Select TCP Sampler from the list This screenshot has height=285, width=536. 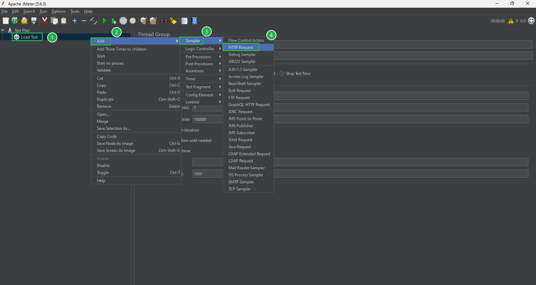click(248, 189)
